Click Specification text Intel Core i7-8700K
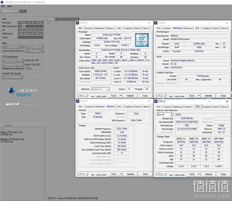 coord(121,50)
